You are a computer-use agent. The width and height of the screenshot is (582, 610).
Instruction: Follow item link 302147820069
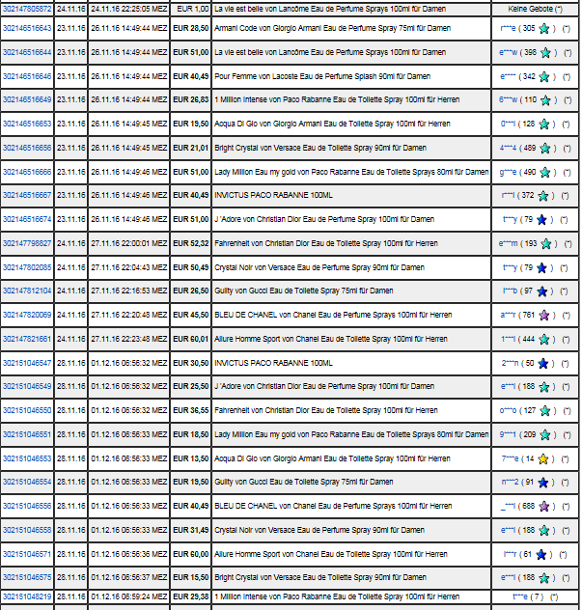(x=27, y=315)
